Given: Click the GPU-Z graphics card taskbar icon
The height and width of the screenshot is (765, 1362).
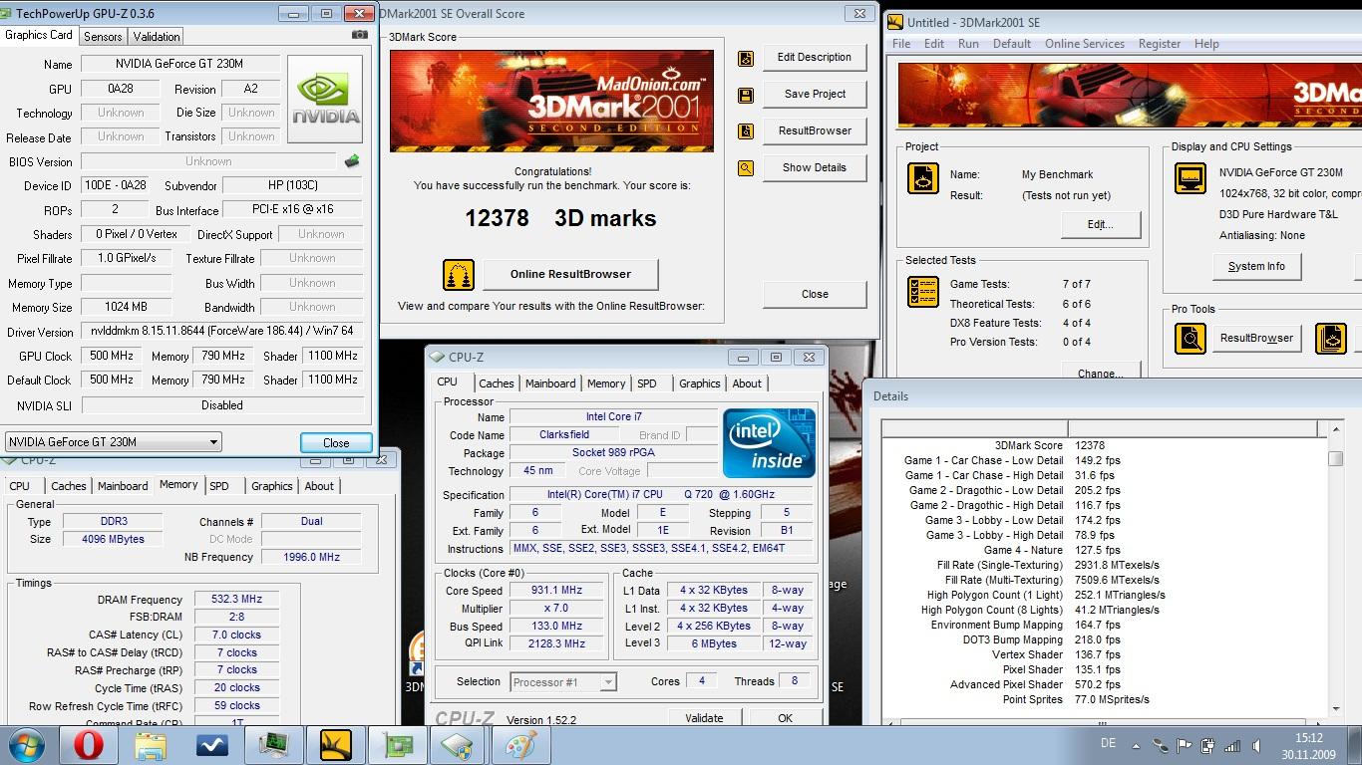Looking at the screenshot, I should (x=398, y=745).
